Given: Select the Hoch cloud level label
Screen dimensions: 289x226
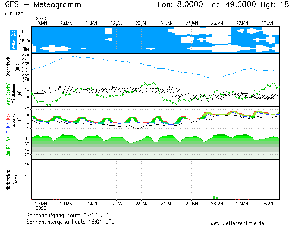Looking at the screenshot, I should tap(26, 32).
